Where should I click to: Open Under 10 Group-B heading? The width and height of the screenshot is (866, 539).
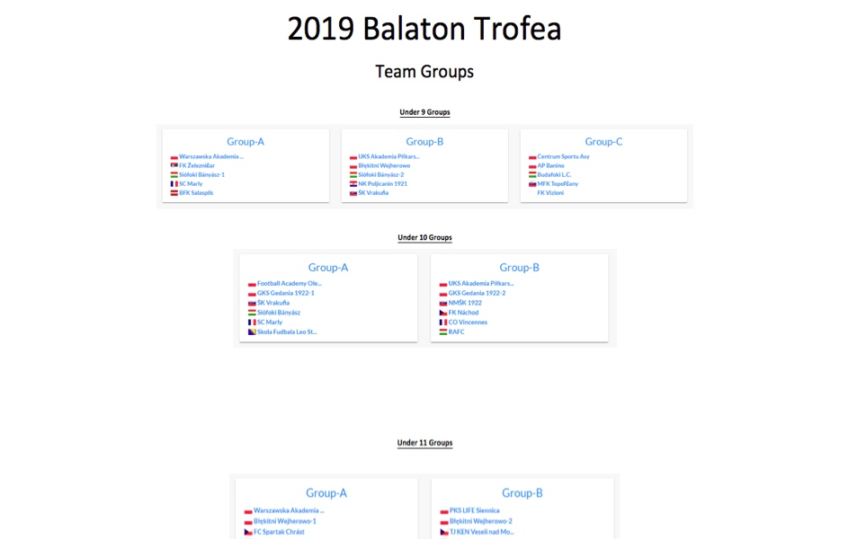pos(519,268)
